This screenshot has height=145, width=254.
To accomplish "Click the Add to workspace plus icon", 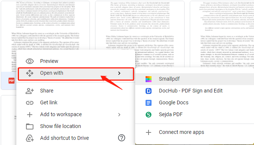I will tap(30, 115).
